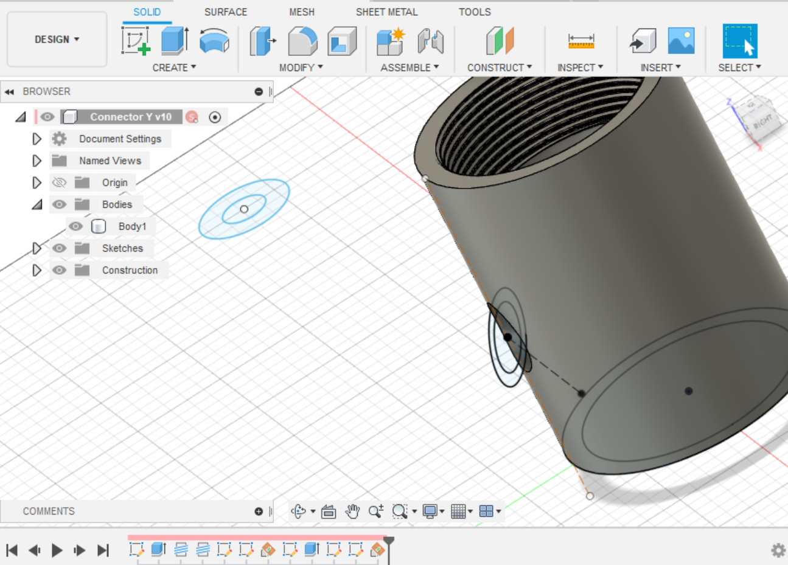Switch to the SURFACE tab

(x=225, y=12)
